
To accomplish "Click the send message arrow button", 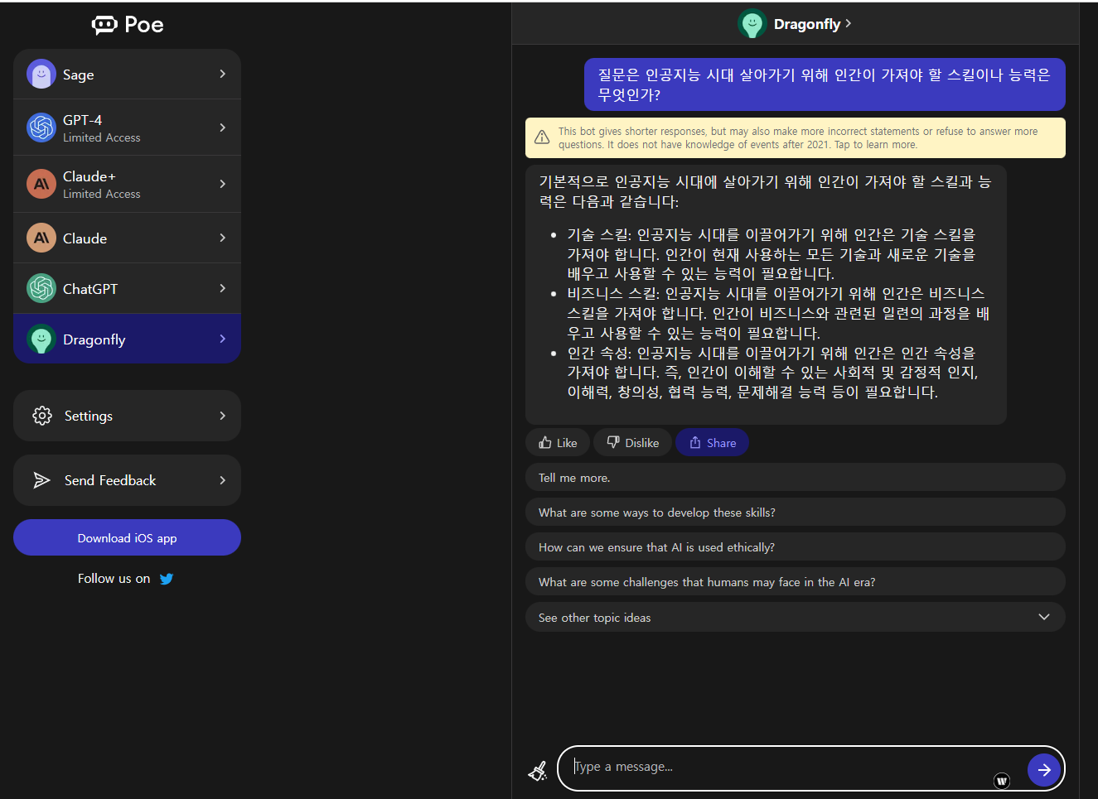I will tap(1044, 769).
